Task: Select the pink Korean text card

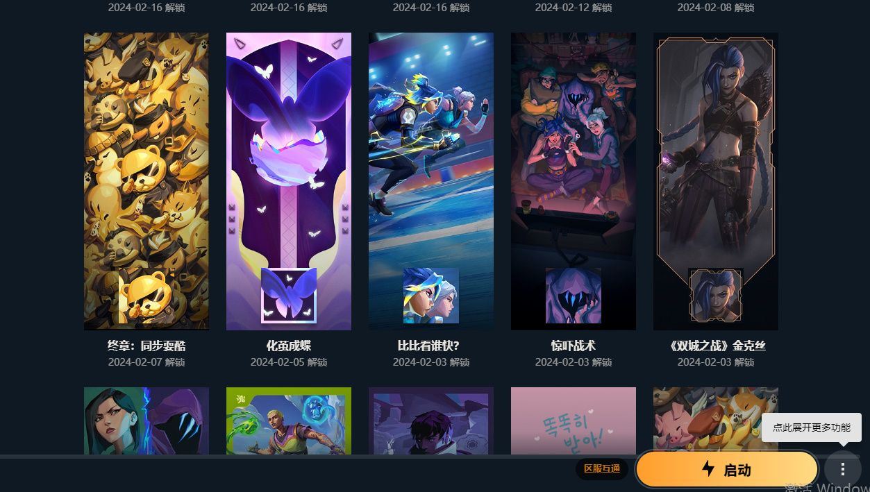Action: [x=574, y=421]
